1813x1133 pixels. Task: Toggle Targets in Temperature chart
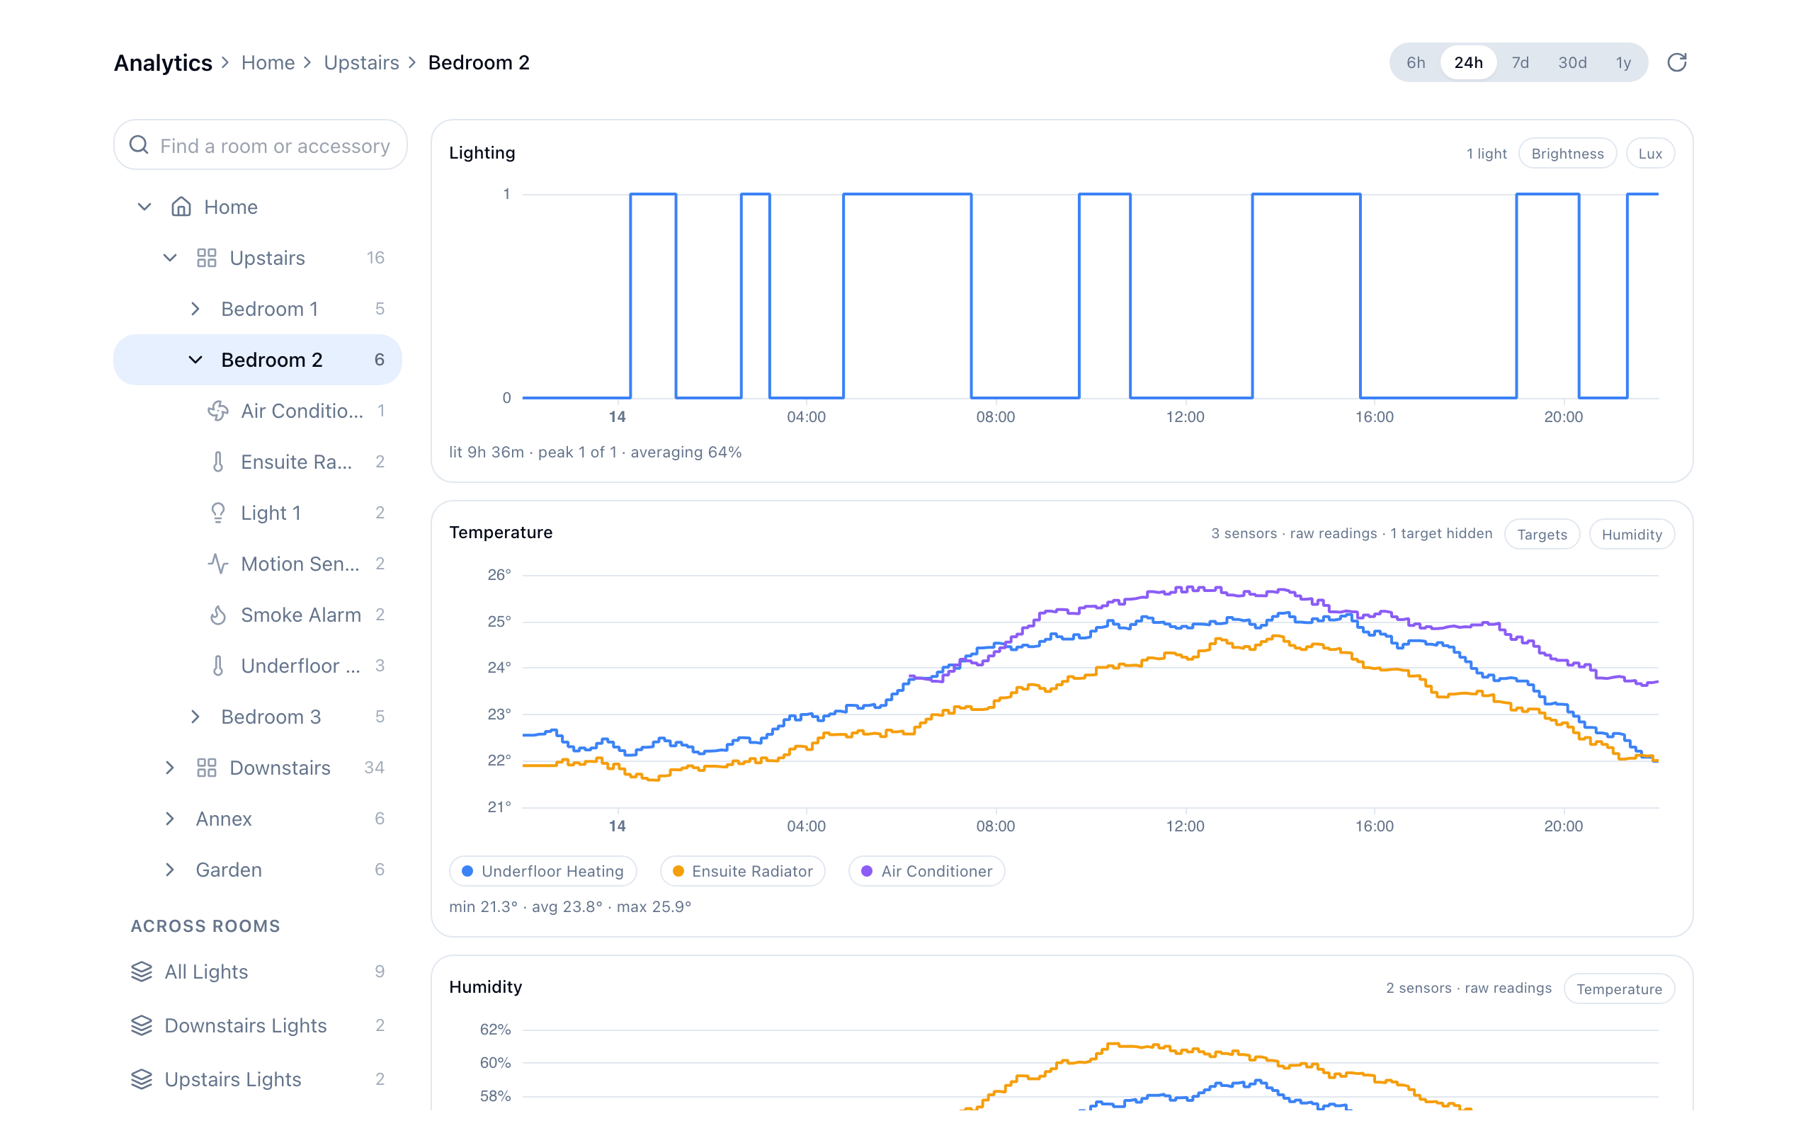[1542, 534]
